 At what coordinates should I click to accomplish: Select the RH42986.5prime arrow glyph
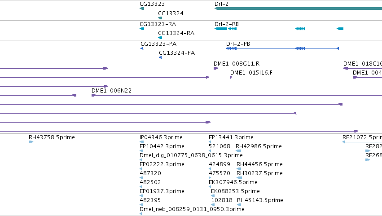(238, 151)
